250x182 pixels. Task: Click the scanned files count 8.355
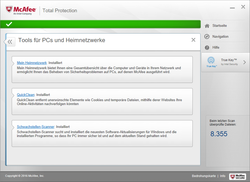click(x=219, y=134)
